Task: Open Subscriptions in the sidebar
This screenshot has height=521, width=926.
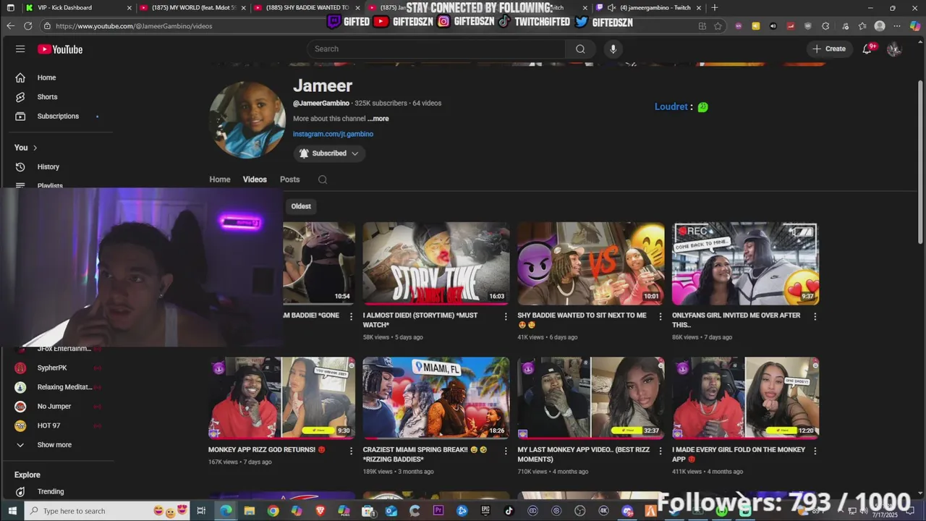Action: tap(56, 117)
